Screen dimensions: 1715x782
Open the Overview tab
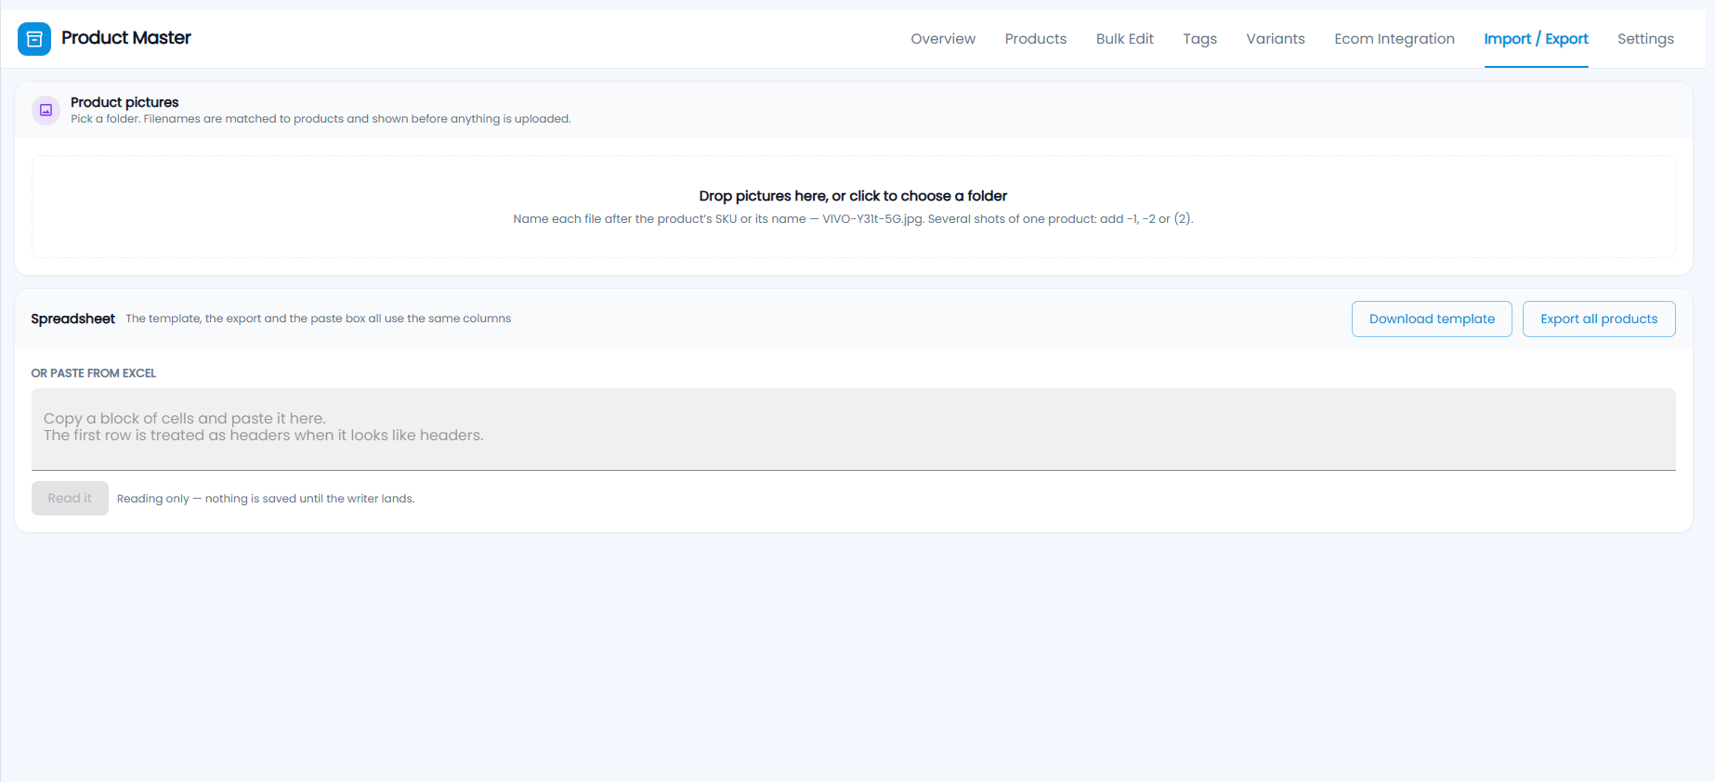(943, 39)
